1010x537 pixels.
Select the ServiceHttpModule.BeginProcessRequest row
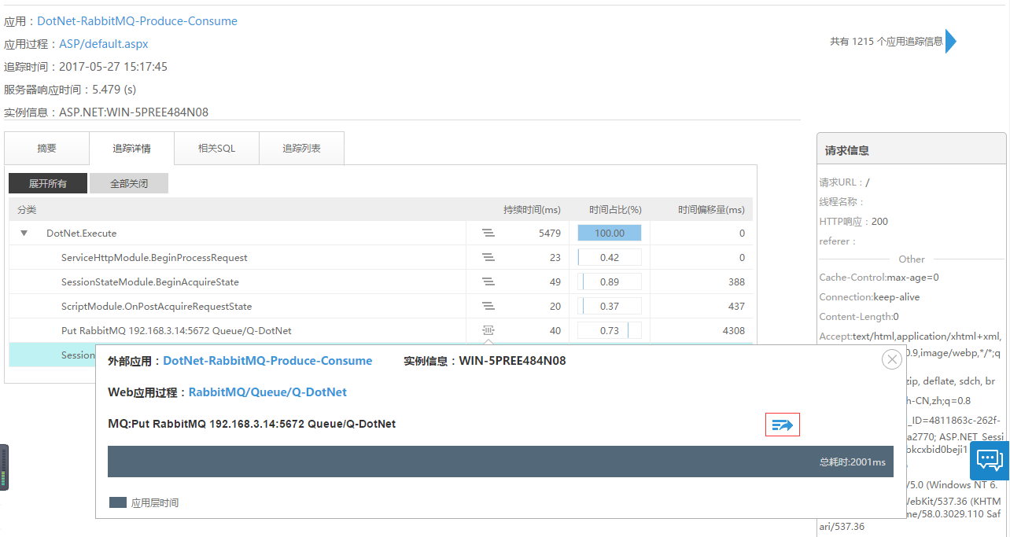[381, 257]
